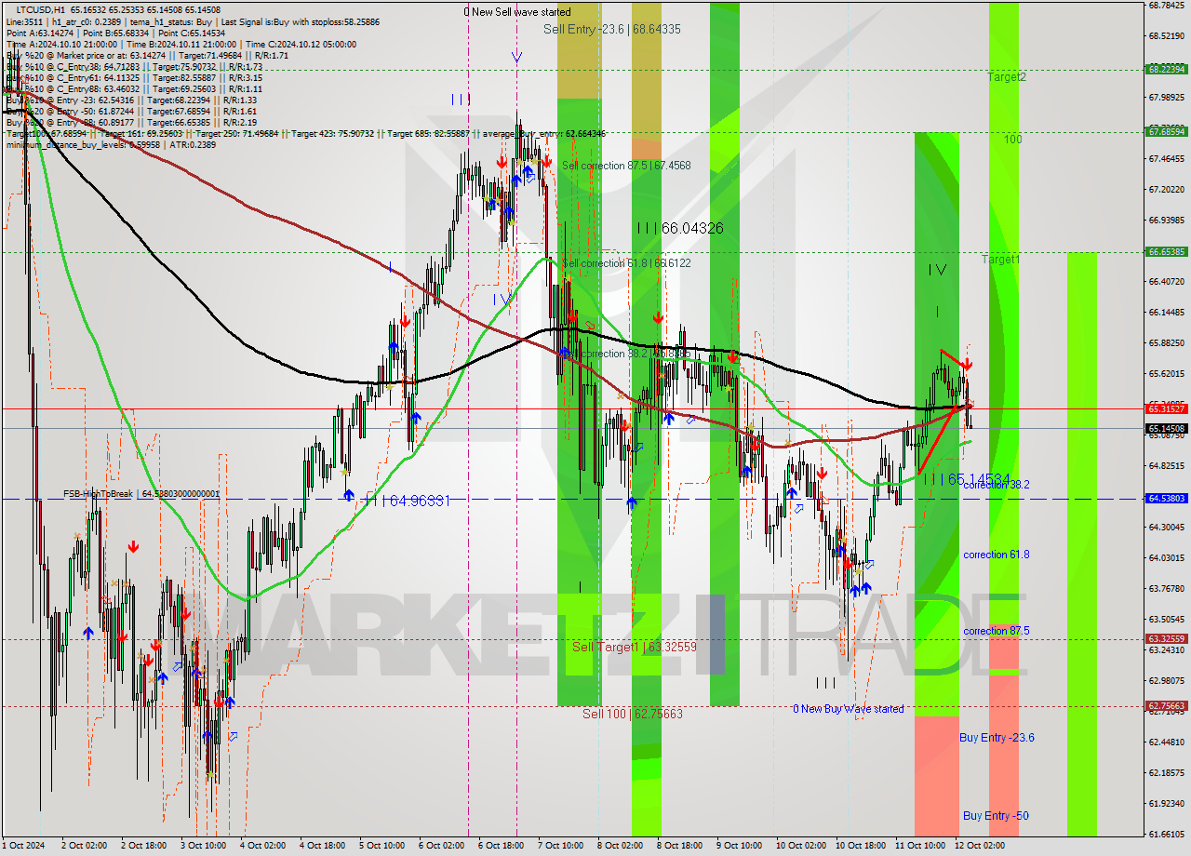The width and height of the screenshot is (1191, 856).
Task: Select the 'correction 87.5' buy label
Action: pyautogui.click(x=997, y=631)
